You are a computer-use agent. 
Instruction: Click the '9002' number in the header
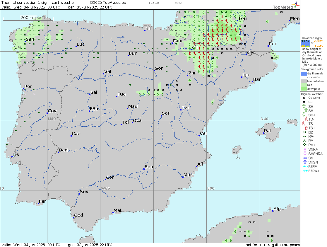[178, 3]
